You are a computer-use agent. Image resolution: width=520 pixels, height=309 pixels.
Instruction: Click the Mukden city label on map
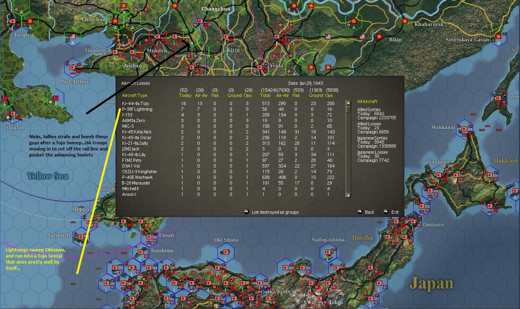157,51
